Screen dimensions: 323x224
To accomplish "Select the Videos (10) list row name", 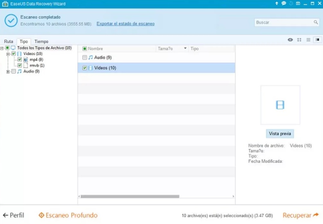I will coord(105,68).
